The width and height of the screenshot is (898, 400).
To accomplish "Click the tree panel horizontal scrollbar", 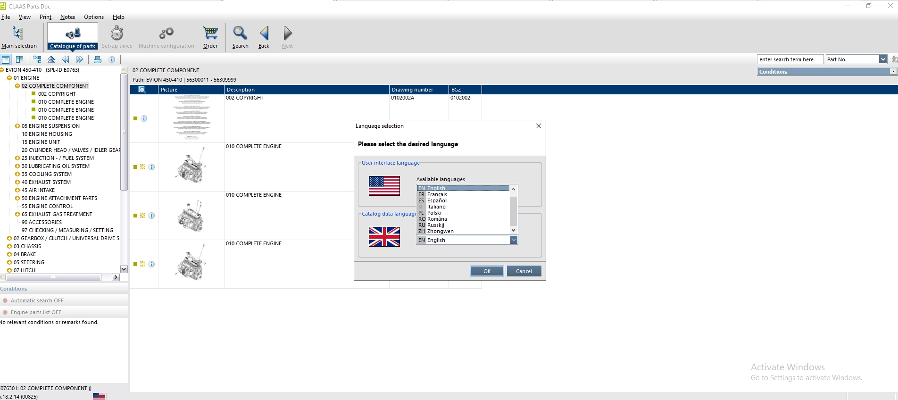I will click(53, 277).
